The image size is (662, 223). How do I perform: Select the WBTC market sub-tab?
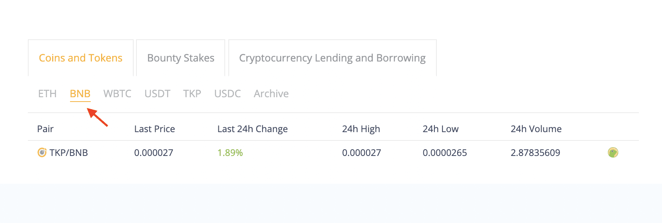117,94
